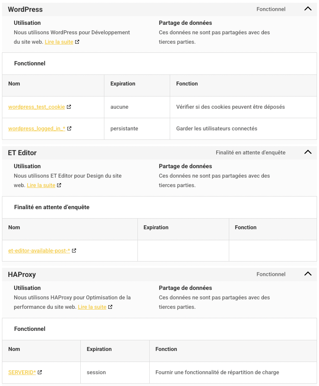This screenshot has height=386, width=319.
Task: Click external icon after et-editor-available-post-*
Action: click(74, 251)
